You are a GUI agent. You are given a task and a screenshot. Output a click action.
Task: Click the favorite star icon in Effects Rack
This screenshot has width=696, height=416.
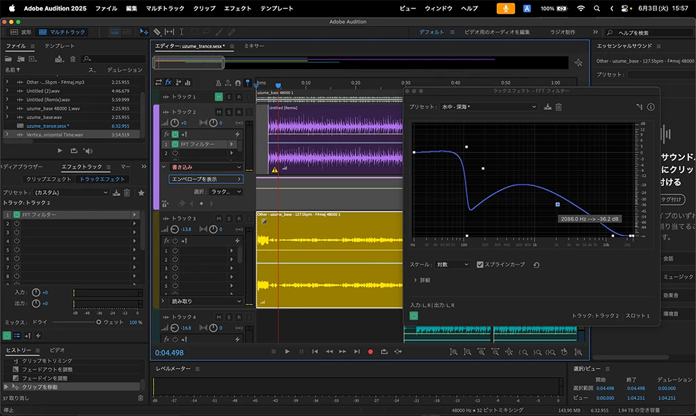pos(141,192)
